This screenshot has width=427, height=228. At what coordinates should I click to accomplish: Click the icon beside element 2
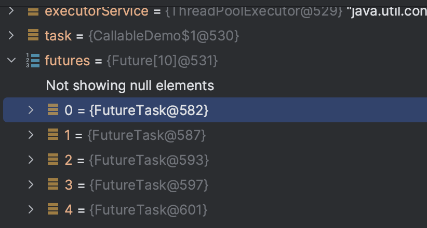pos(52,160)
